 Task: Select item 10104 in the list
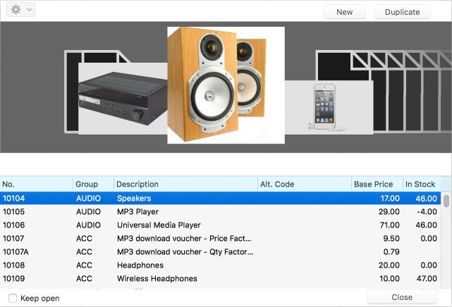[220, 199]
